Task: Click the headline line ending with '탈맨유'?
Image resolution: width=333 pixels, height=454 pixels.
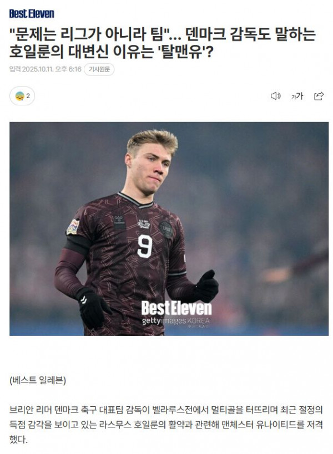Action: click(x=112, y=52)
